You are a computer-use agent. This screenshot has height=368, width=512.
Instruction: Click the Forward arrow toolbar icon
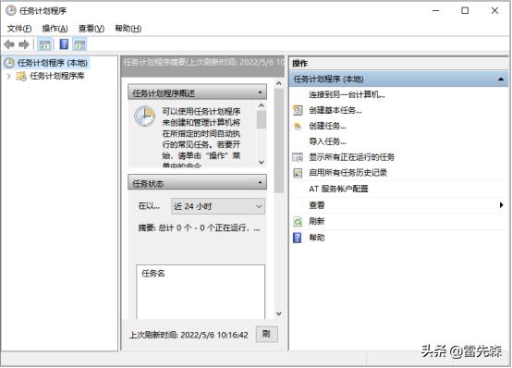tap(24, 44)
